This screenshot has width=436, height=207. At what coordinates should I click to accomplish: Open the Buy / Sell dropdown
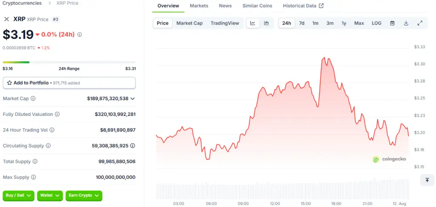point(18,195)
